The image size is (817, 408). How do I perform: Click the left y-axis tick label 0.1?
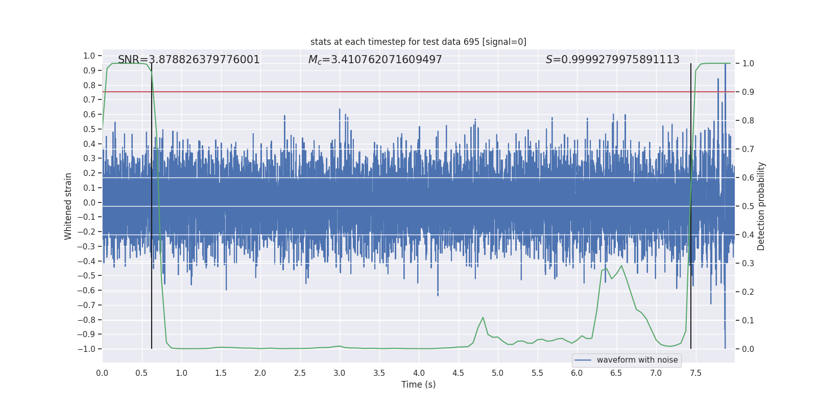click(x=89, y=188)
